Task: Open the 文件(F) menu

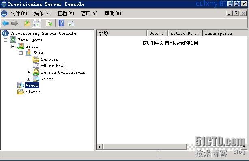Action: coord(19,13)
